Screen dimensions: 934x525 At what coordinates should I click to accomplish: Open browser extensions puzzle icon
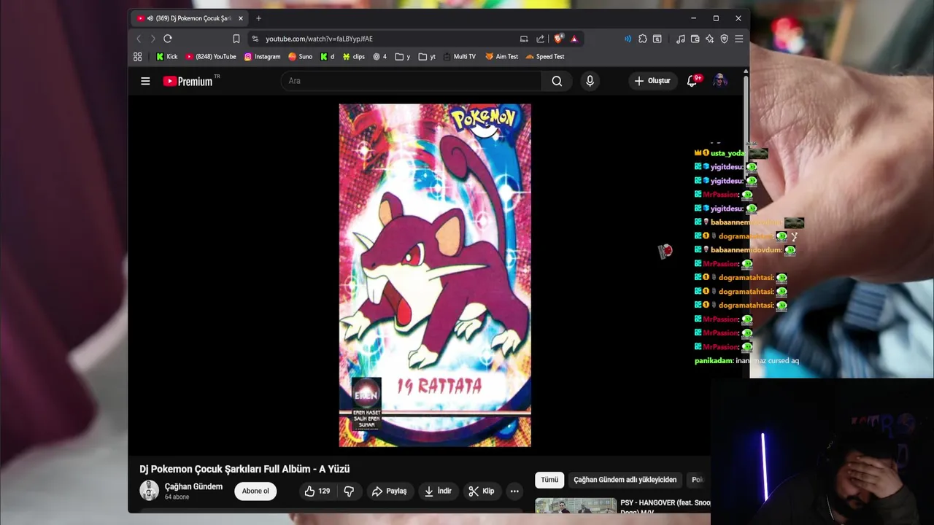pos(643,39)
